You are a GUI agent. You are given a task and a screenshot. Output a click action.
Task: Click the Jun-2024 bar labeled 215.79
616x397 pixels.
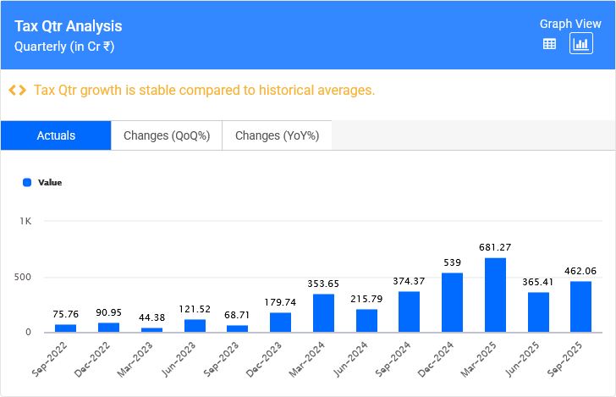click(367, 321)
